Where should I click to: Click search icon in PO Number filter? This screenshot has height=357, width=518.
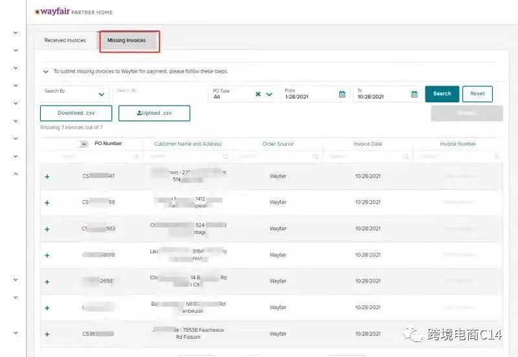coord(135,157)
